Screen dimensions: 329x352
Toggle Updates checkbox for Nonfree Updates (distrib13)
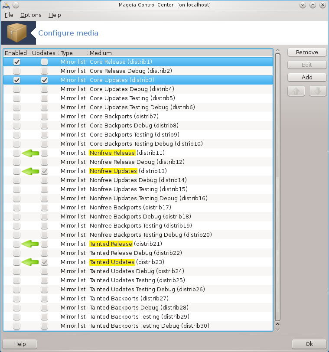tap(45, 171)
